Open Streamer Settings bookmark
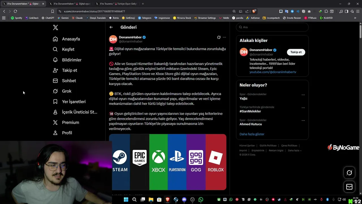 coord(205,18)
